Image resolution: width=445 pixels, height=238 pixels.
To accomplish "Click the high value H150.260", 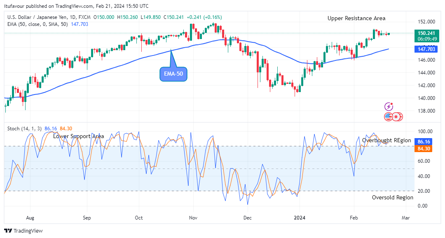I will pos(127,17).
